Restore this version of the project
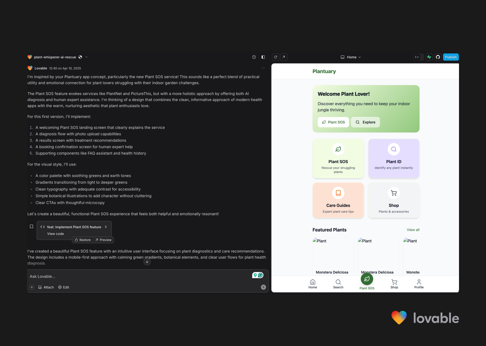Image resolution: width=486 pixels, height=346 pixels. pos(83,240)
